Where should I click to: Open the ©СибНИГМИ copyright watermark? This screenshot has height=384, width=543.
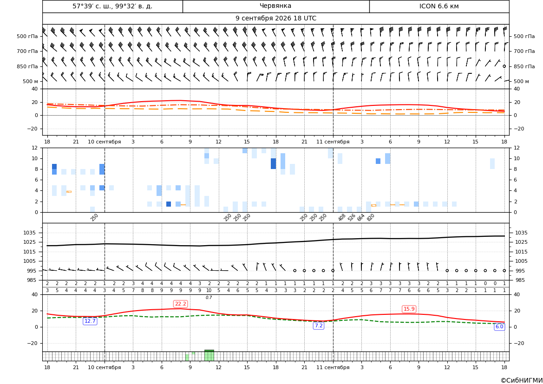click(x=522, y=380)
